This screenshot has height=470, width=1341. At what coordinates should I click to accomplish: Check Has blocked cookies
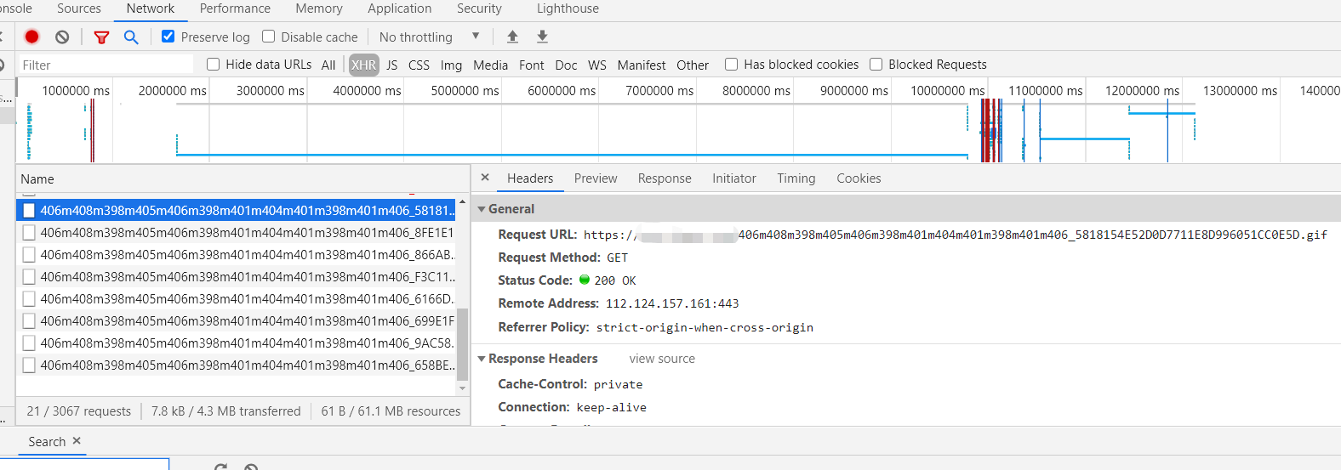(732, 65)
